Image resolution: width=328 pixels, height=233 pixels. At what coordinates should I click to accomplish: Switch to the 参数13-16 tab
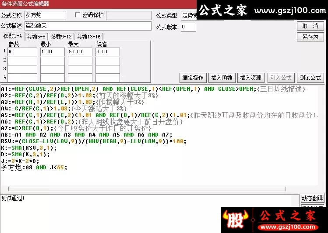click(x=89, y=37)
